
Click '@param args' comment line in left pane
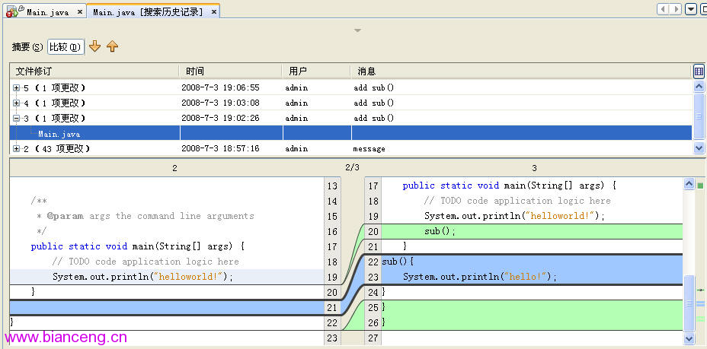tap(146, 216)
